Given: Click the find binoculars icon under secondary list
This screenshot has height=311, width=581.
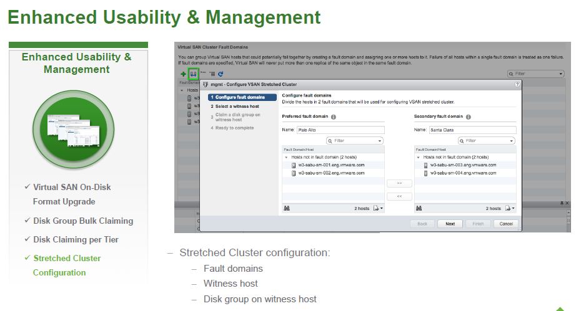Looking at the screenshot, I should 419,208.
